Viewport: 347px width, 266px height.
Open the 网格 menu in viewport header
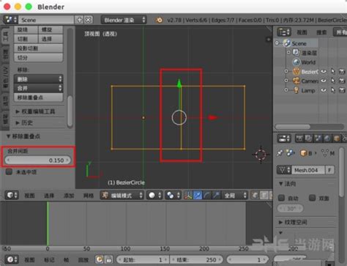(x=89, y=196)
